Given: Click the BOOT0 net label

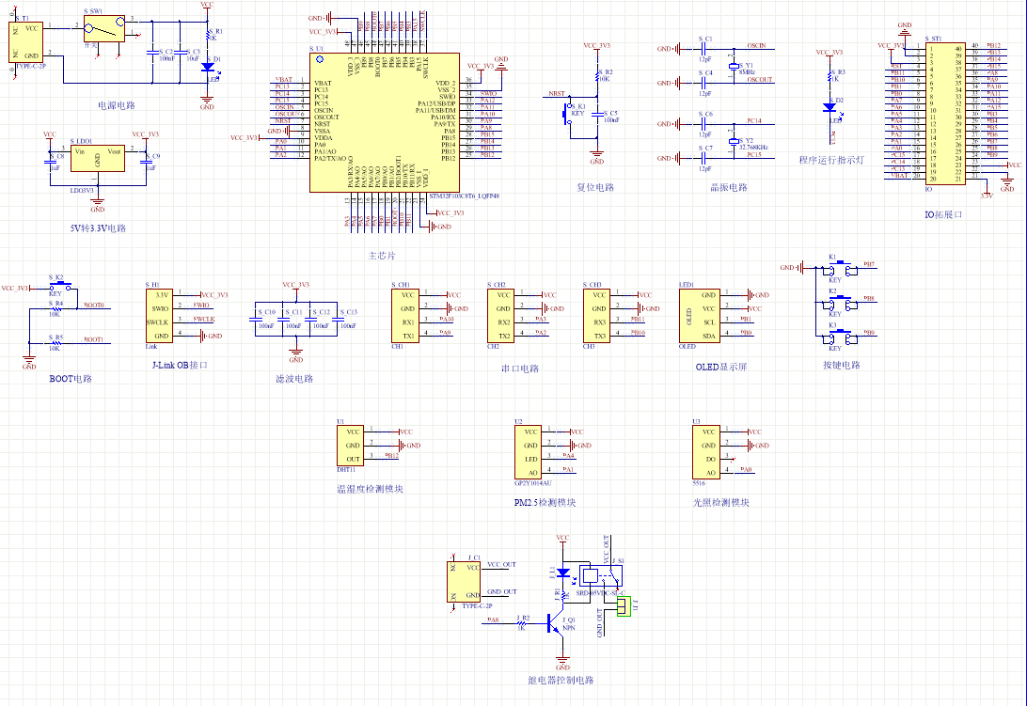Looking at the screenshot, I should coord(94,306).
